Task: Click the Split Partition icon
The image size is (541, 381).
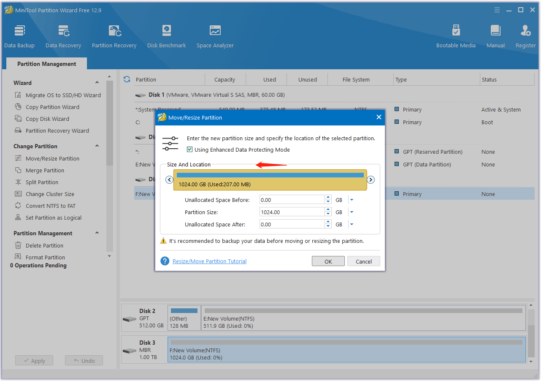Action: [x=18, y=182]
